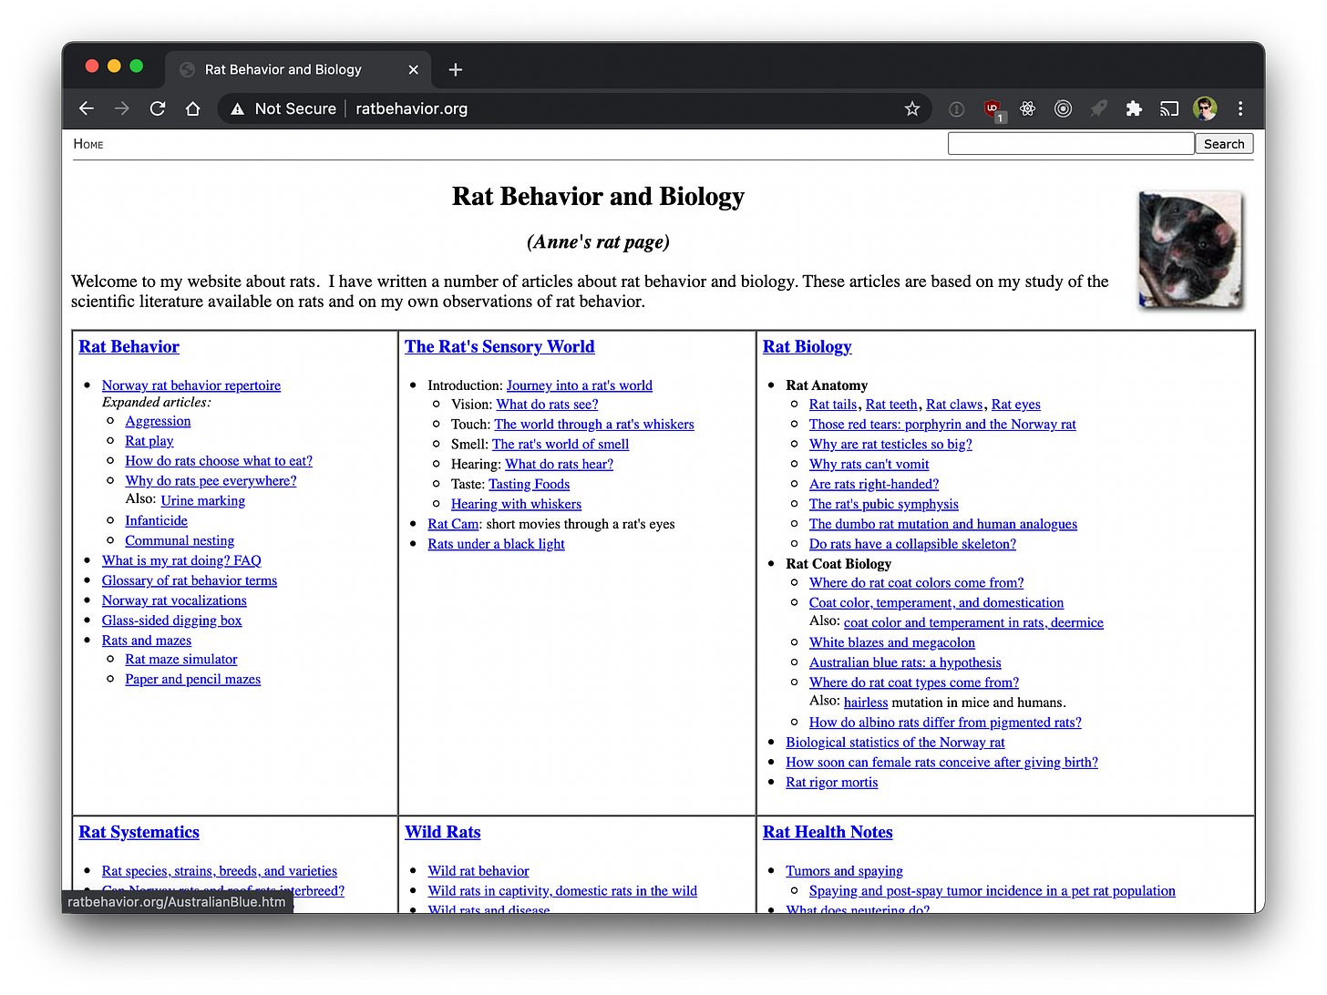
Task: Open Paper and pencil mazes link
Action: pyautogui.click(x=193, y=679)
